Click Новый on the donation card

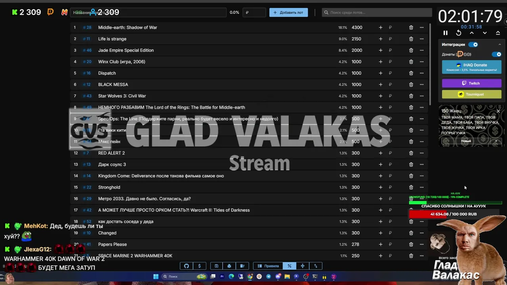466,141
